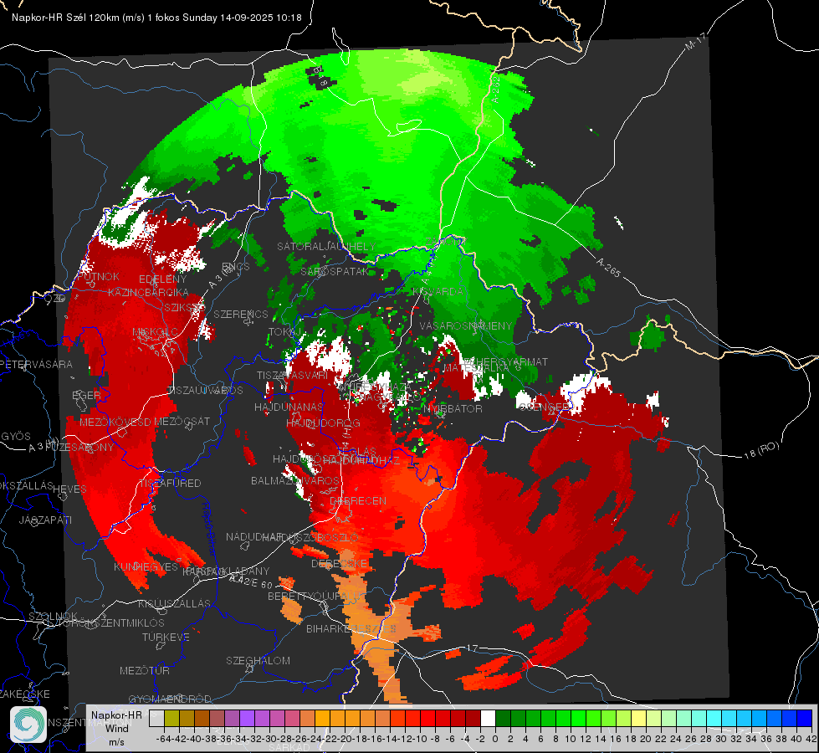Click the TÚRKEVE label

coord(166,638)
